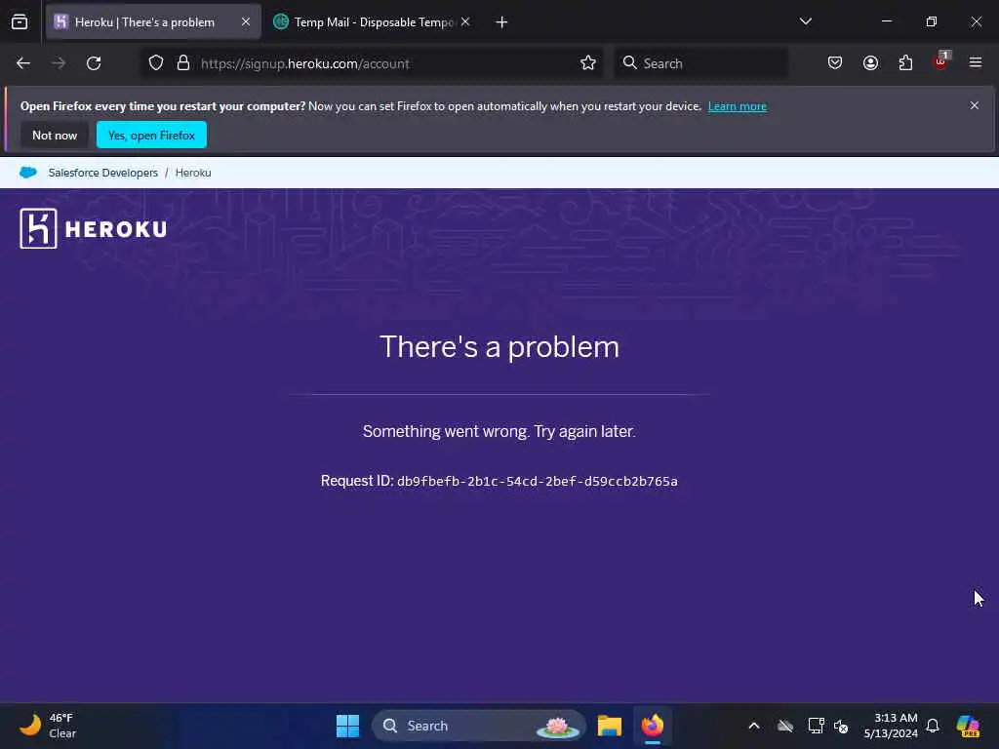The width and height of the screenshot is (999, 749).
Task: Click the Firefox toolbar Search field
Action: point(700,63)
